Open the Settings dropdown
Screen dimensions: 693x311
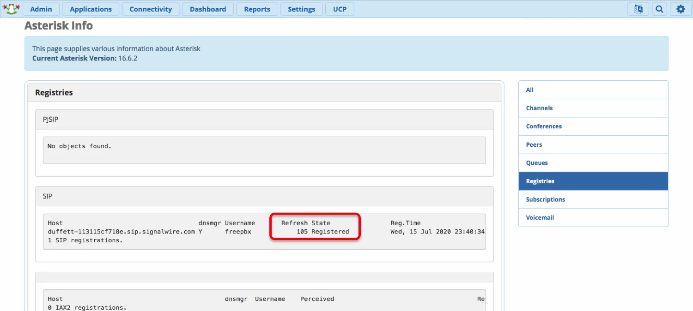(x=301, y=9)
